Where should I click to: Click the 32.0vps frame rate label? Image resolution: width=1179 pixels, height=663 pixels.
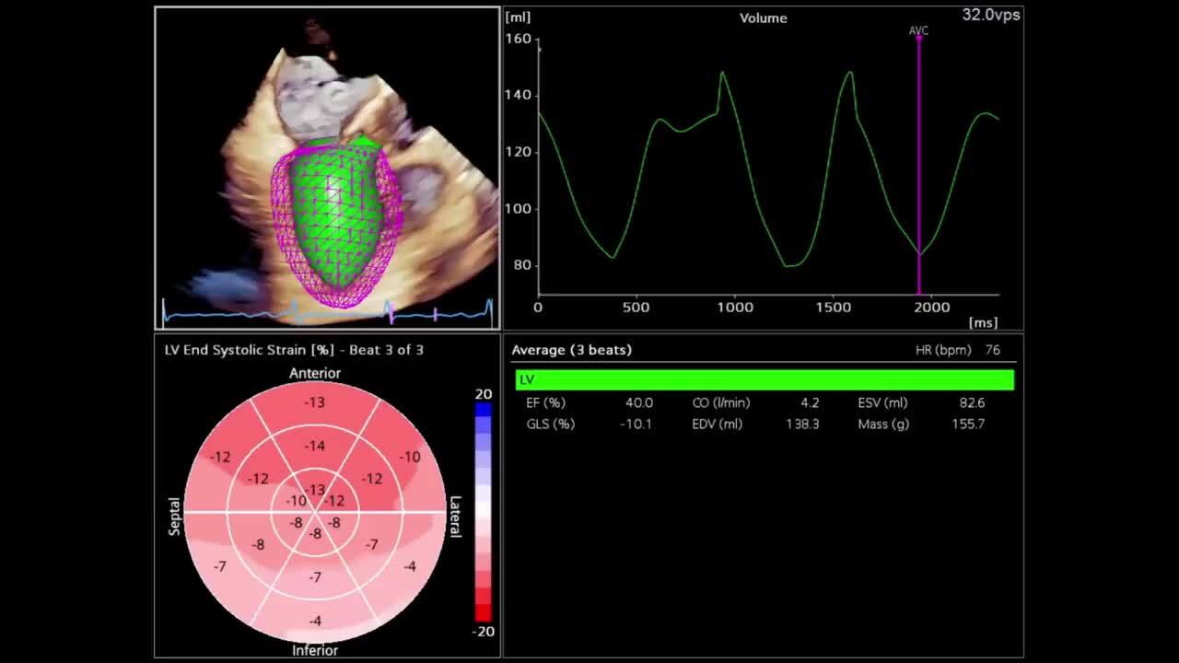pos(991,15)
